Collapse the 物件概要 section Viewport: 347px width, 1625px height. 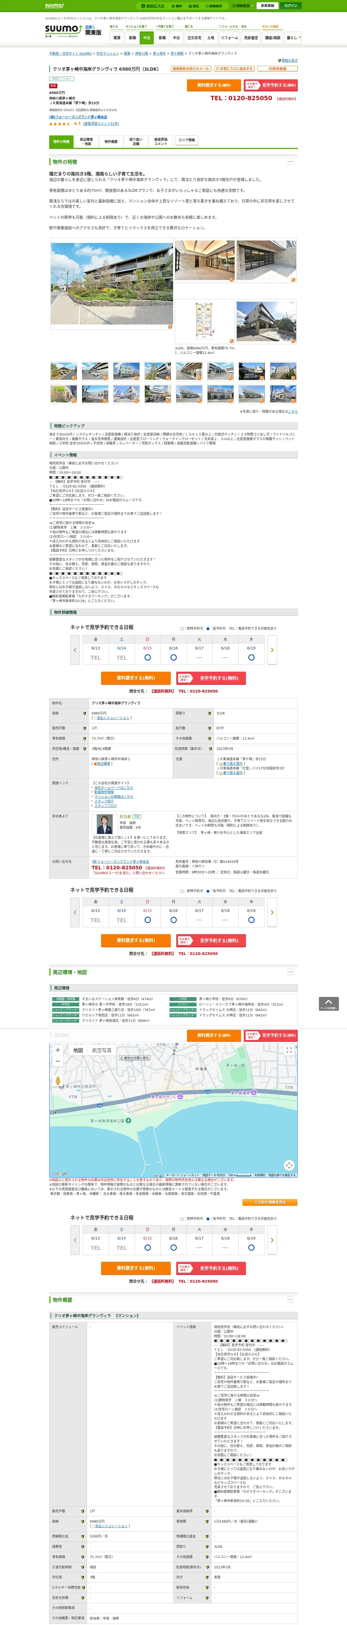[x=290, y=1299]
